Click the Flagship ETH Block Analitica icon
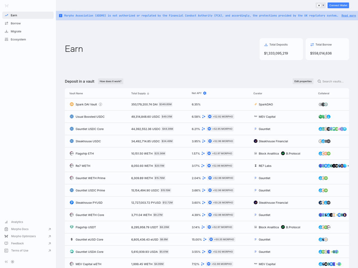This screenshot has width=358, height=268. coord(256,153)
